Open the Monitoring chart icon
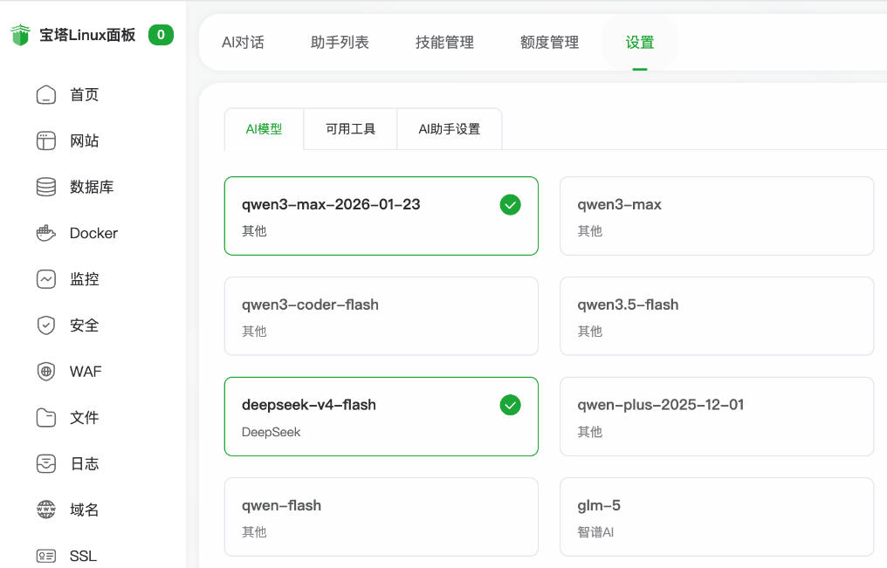 click(46, 280)
